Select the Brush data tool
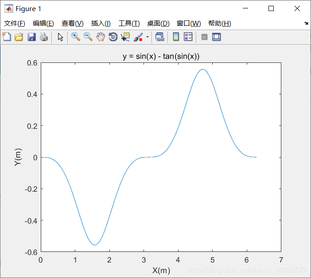Viewport: 311px width, 278px height. point(138,37)
